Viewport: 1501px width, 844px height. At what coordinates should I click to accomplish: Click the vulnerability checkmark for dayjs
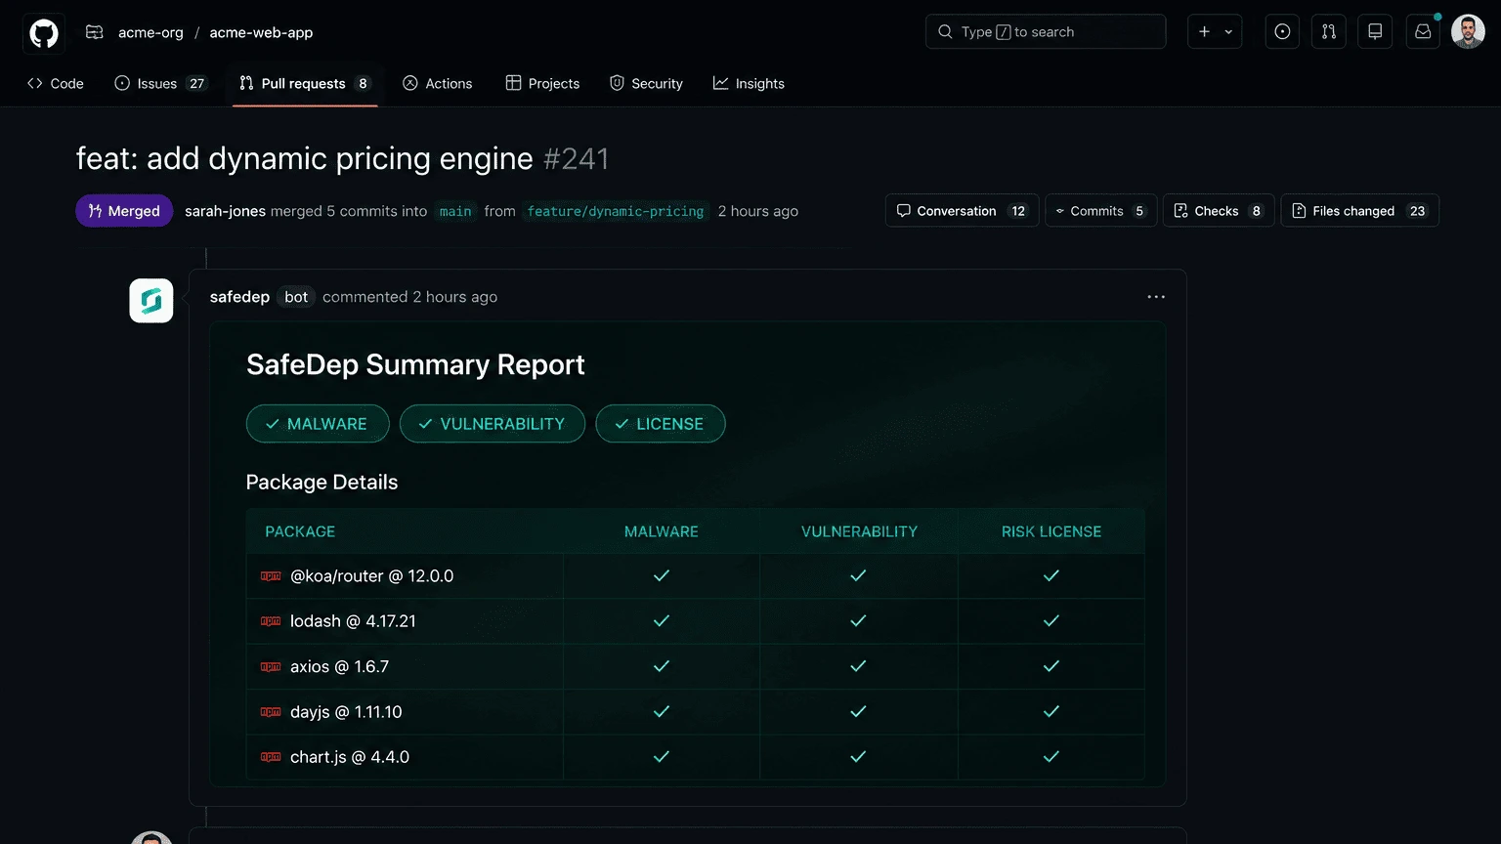[858, 712]
